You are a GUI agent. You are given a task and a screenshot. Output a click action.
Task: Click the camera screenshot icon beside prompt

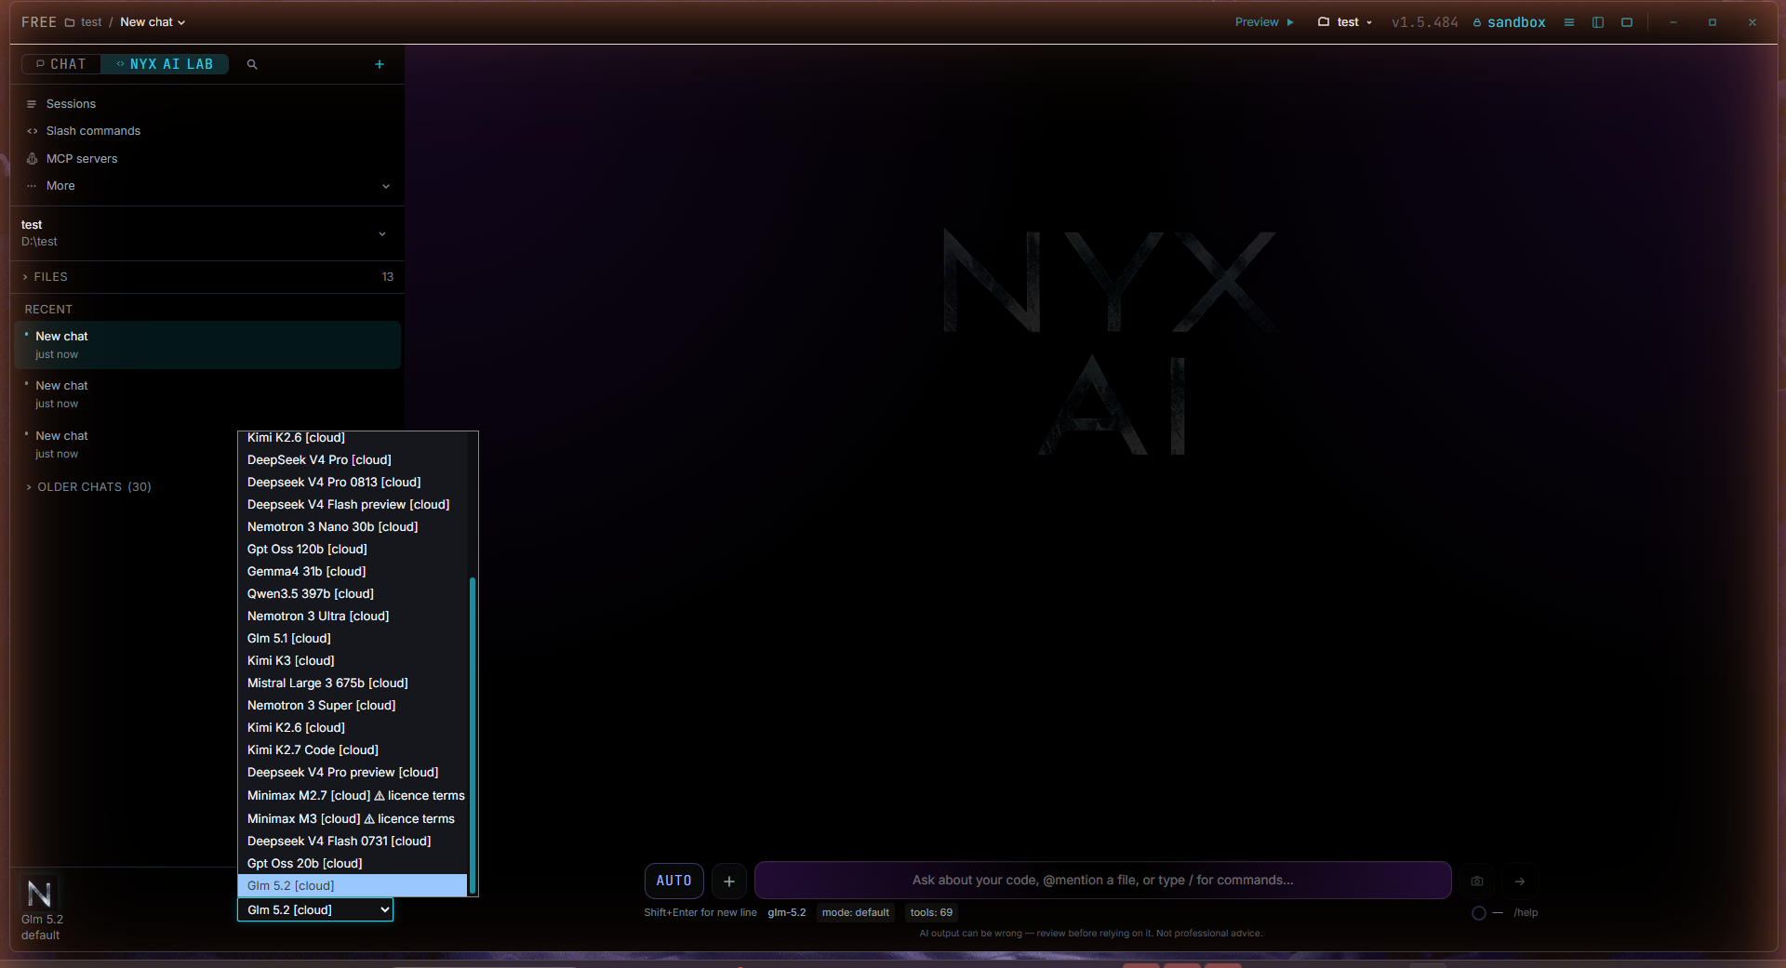click(1477, 881)
